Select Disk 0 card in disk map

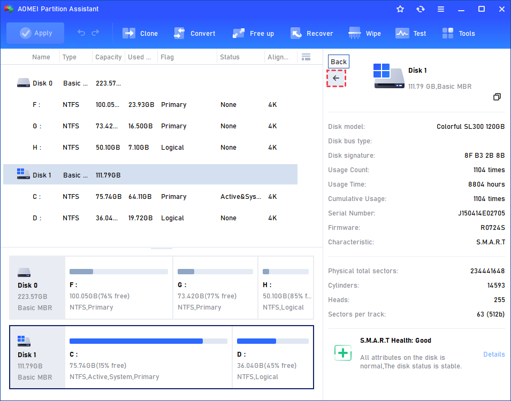coord(37,288)
